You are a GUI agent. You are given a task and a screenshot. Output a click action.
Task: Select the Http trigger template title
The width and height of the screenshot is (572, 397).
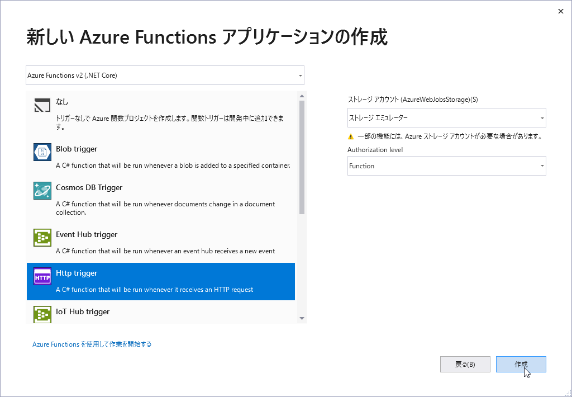pyautogui.click(x=77, y=273)
